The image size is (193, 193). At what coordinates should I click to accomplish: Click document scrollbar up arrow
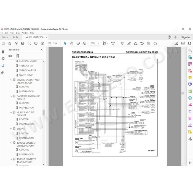pos(183,48)
